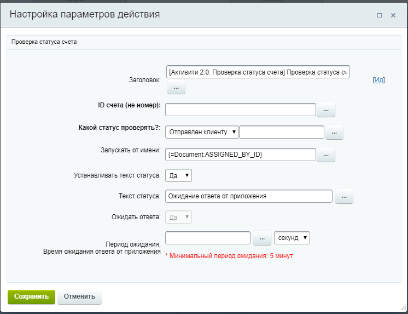Screen dimensions: 408x314
Task: Click the ellipsis button beside ID счета field
Action: point(326,110)
